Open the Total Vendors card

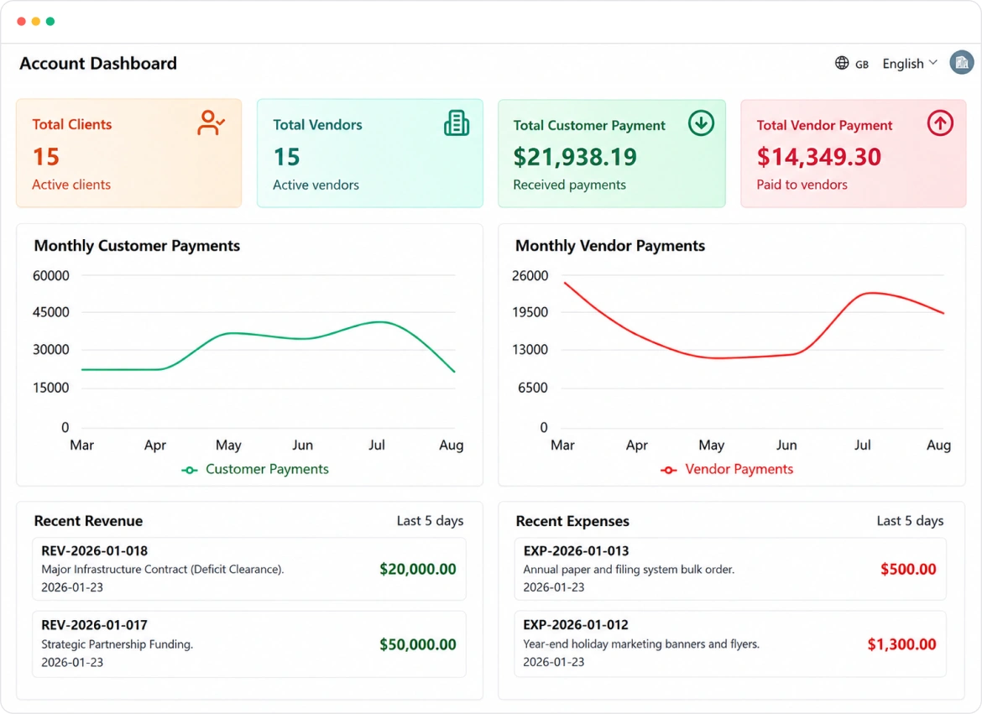[x=370, y=153]
